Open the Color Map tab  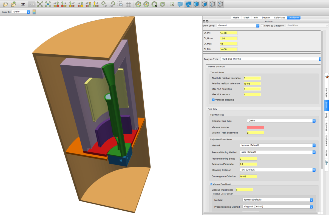pyautogui.click(x=279, y=17)
